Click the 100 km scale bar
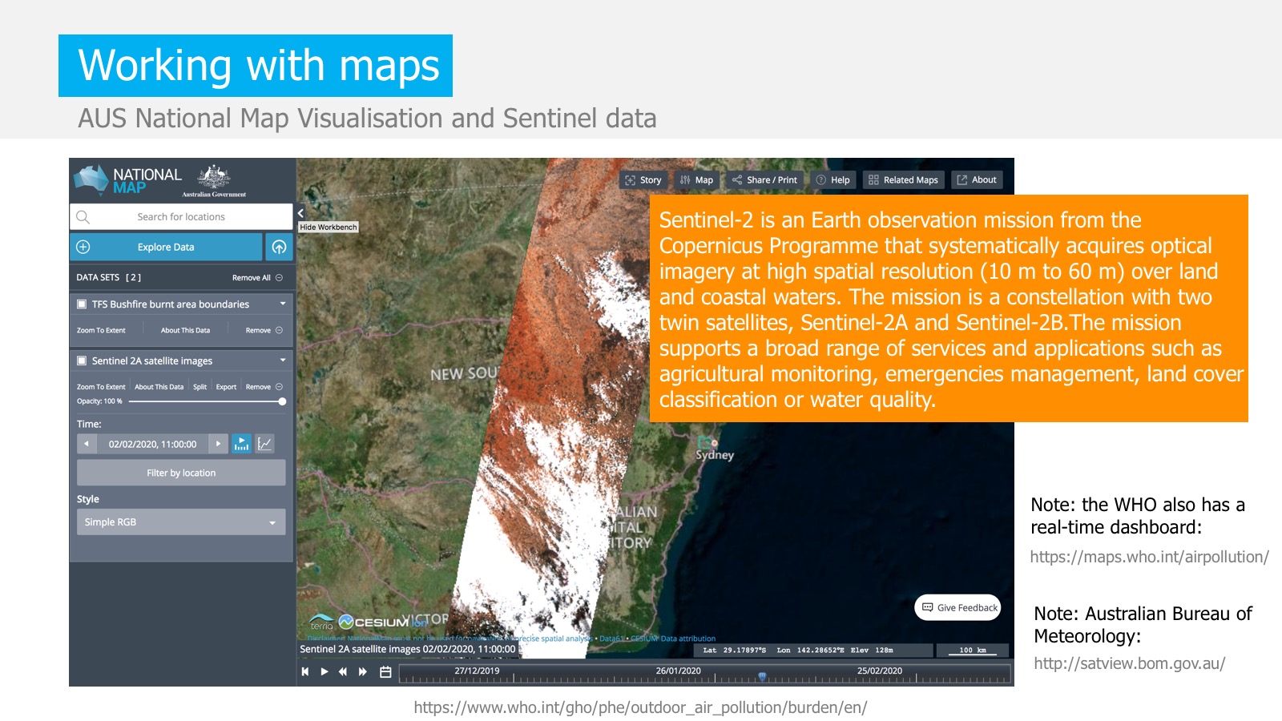The height and width of the screenshot is (721, 1282). 973,651
